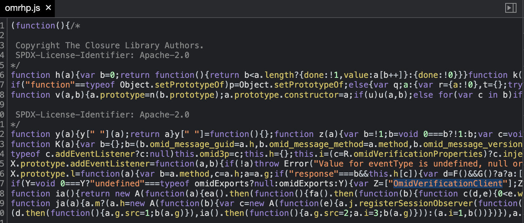The width and height of the screenshot is (524, 223).
Task: Click line number 6 in the gutter
Action: 3,74
